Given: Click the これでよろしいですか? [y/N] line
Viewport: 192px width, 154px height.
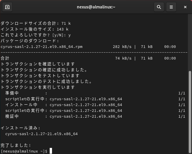Looking at the screenshot, I should pos(36,35).
